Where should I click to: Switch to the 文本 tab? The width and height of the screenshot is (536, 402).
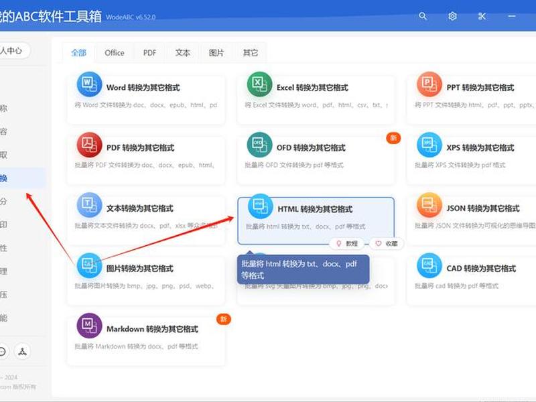coord(183,53)
